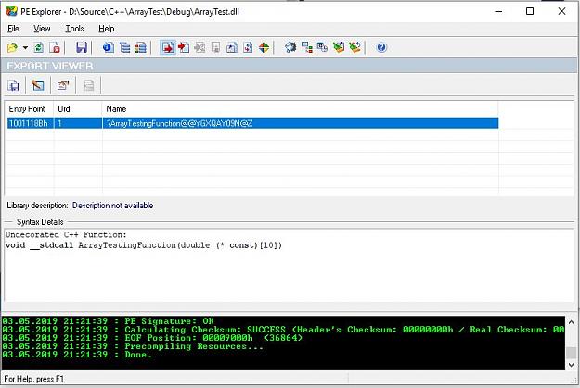
Task: Open the Help menu
Action: 106,29
